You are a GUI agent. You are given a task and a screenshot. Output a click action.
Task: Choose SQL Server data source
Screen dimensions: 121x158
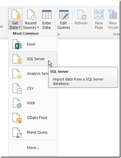point(33,59)
